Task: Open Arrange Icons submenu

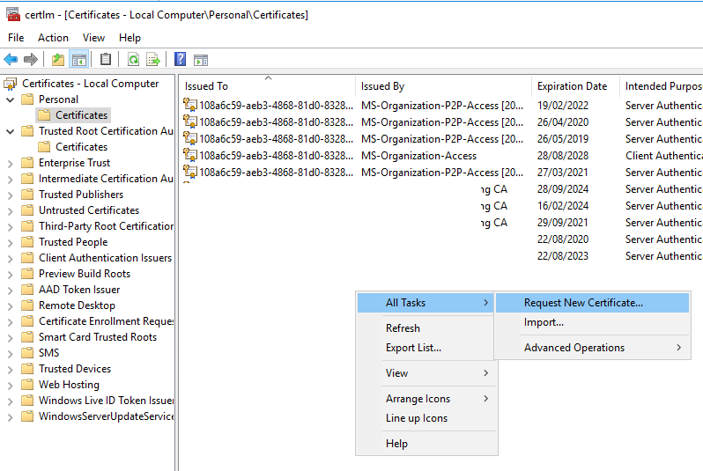Action: pos(425,399)
